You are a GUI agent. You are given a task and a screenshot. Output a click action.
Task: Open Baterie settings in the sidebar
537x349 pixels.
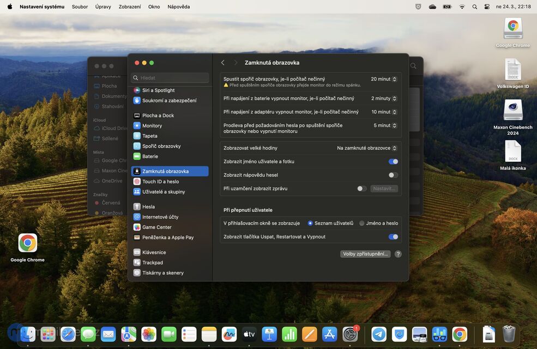click(149, 156)
